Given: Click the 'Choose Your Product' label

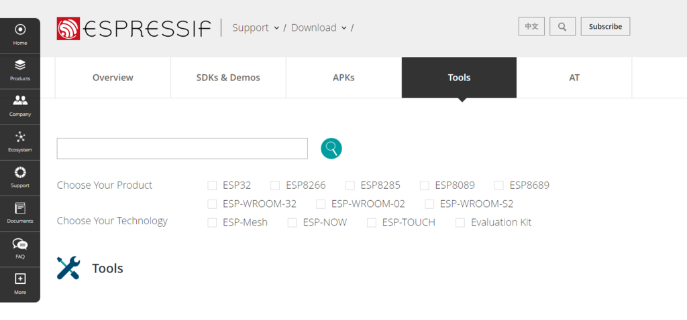Looking at the screenshot, I should click(105, 185).
